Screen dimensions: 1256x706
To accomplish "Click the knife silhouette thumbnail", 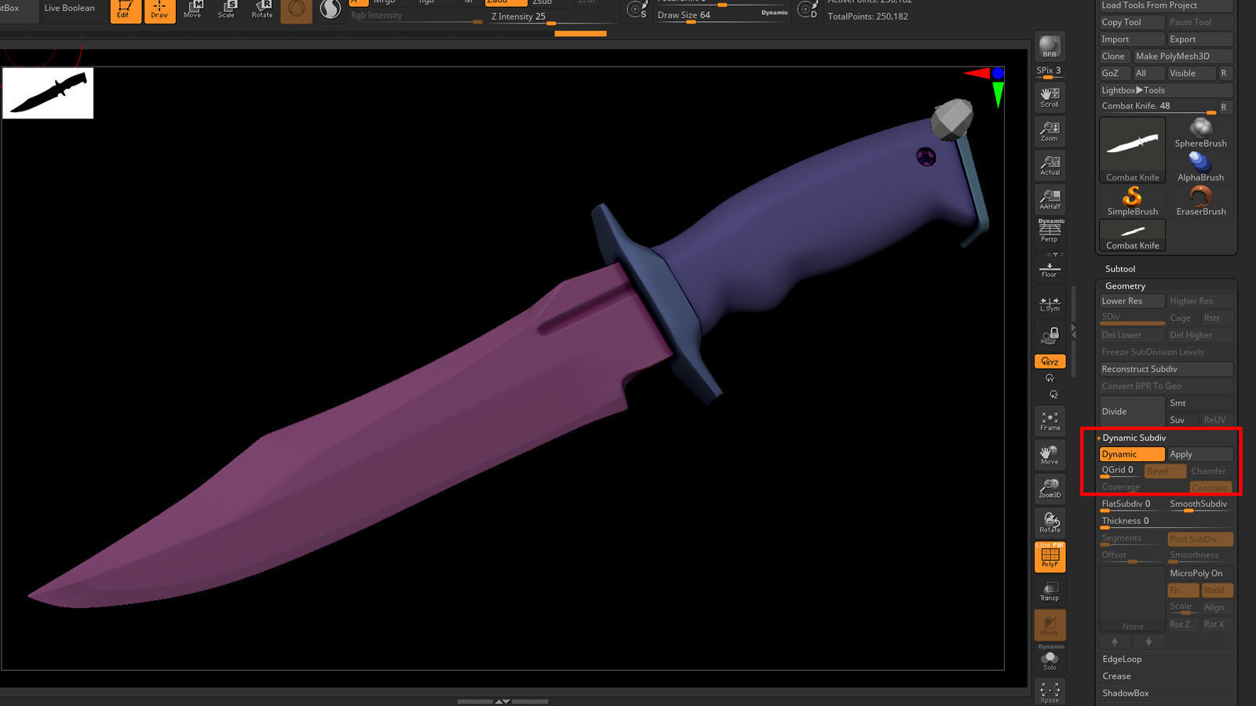I will pos(48,93).
